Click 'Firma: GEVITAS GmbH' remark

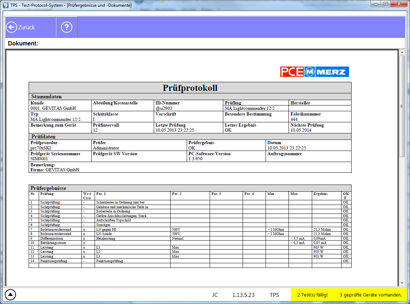click(54, 170)
